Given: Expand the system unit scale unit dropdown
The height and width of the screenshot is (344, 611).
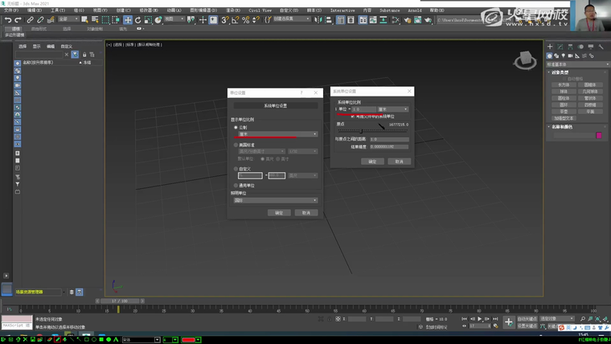Looking at the screenshot, I should point(393,109).
